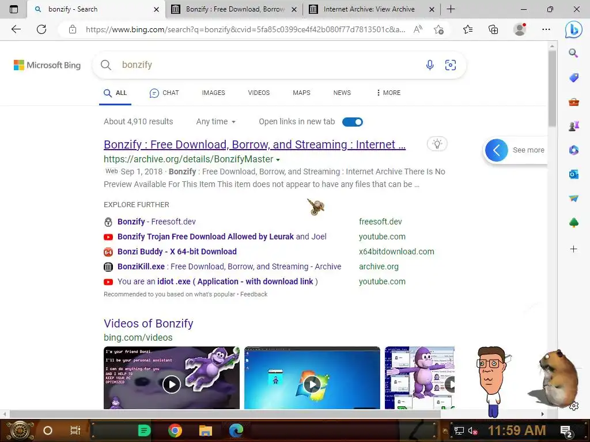Open Bonzify Trojan Free Download youtube link
Viewport: 590px width, 442px height.
222,237
